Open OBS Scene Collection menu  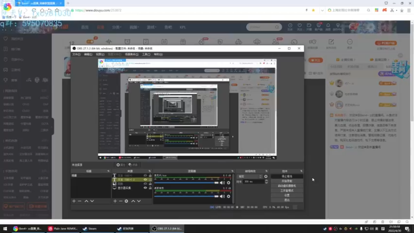point(131,54)
